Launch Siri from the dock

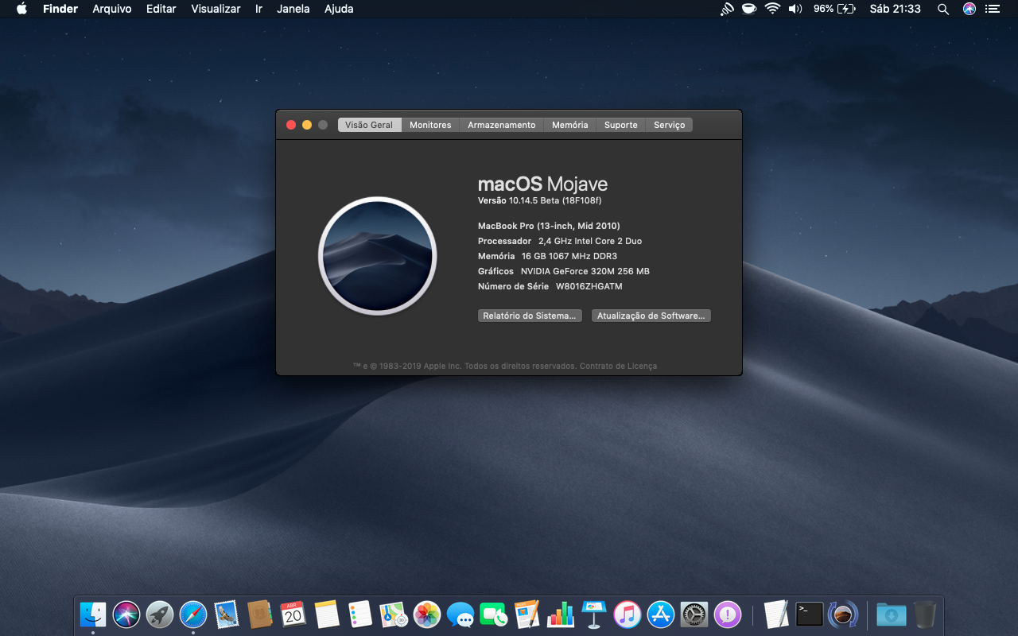(x=126, y=615)
